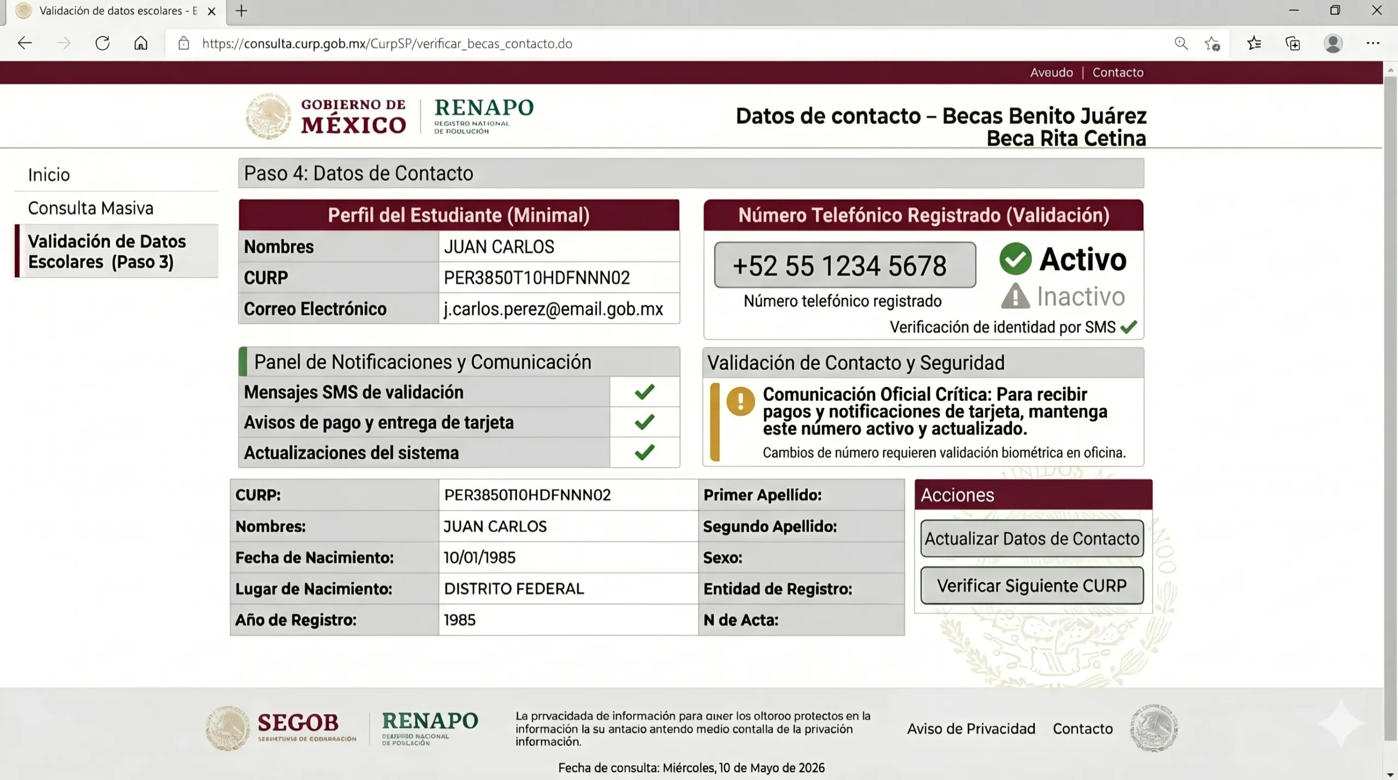Click the registered phone number field
This screenshot has height=780, width=1398.
click(x=845, y=265)
